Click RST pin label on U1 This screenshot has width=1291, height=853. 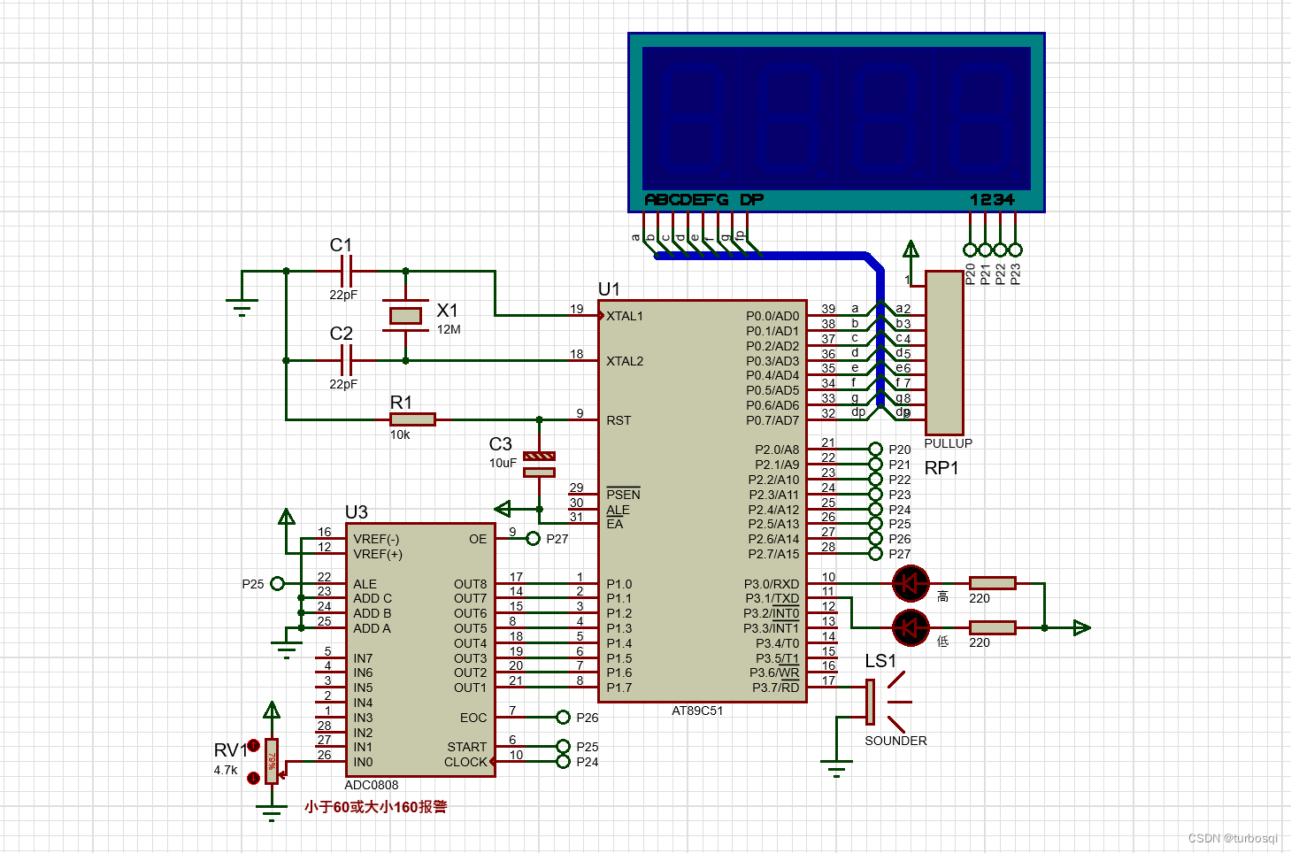(x=619, y=420)
